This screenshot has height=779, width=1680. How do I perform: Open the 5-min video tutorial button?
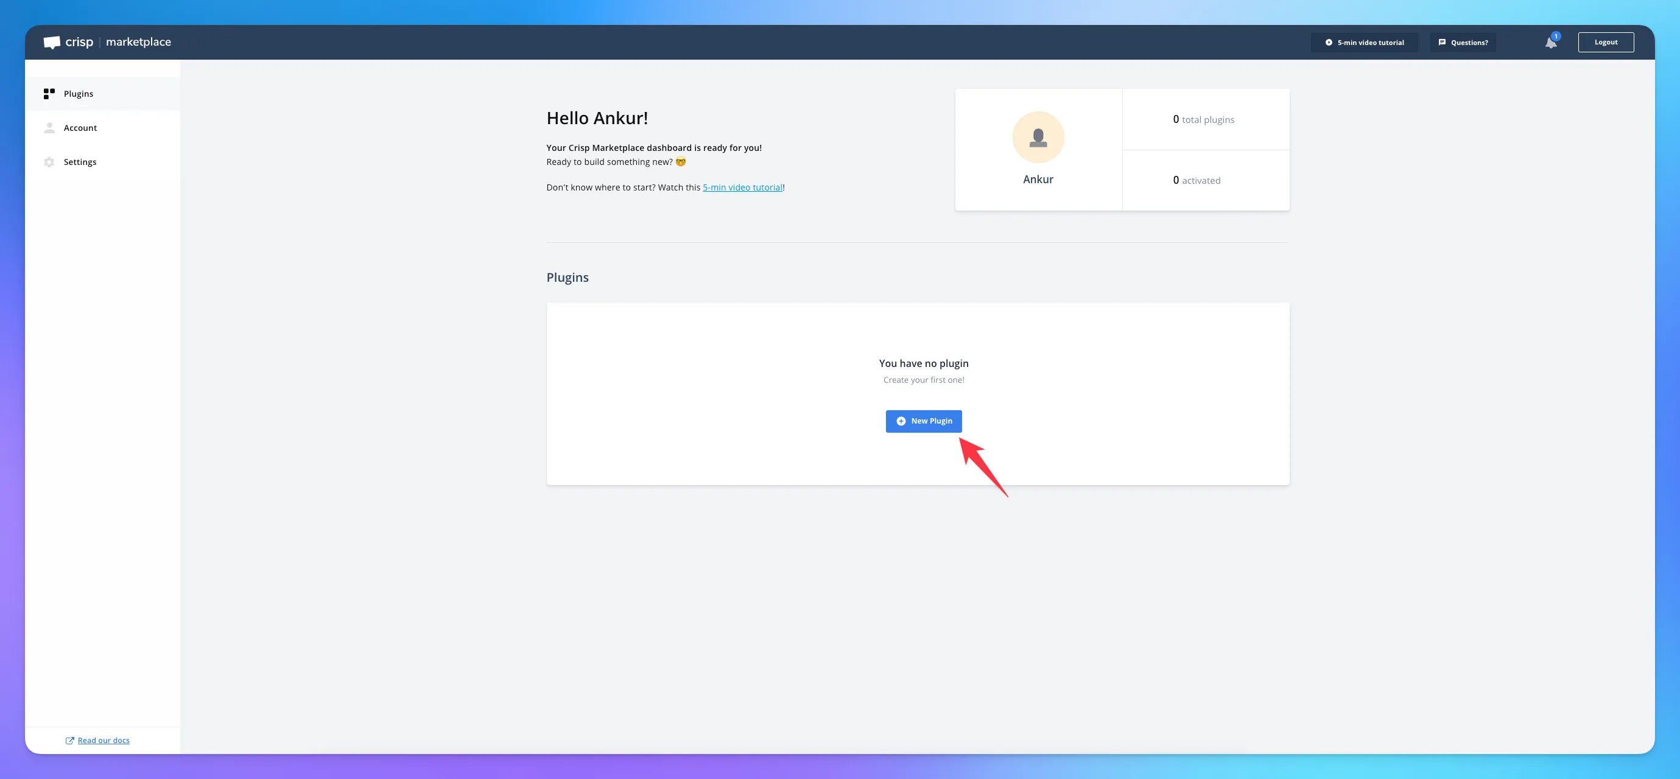pos(1365,43)
